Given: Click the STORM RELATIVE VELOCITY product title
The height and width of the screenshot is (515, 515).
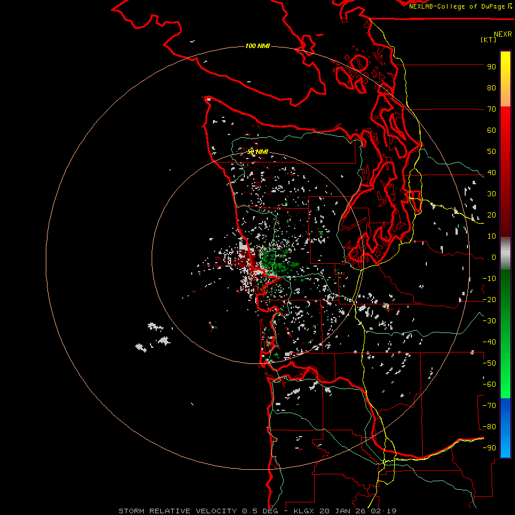Looking at the screenshot, I should tap(178, 511).
